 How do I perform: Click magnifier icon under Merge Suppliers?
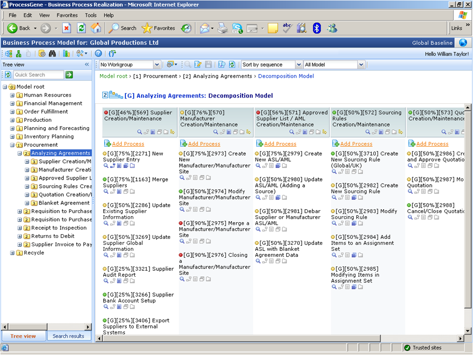[x=106, y=191]
